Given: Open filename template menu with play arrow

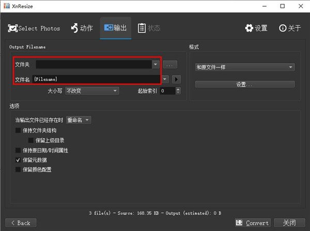Looking at the screenshot, I should pos(176,80).
